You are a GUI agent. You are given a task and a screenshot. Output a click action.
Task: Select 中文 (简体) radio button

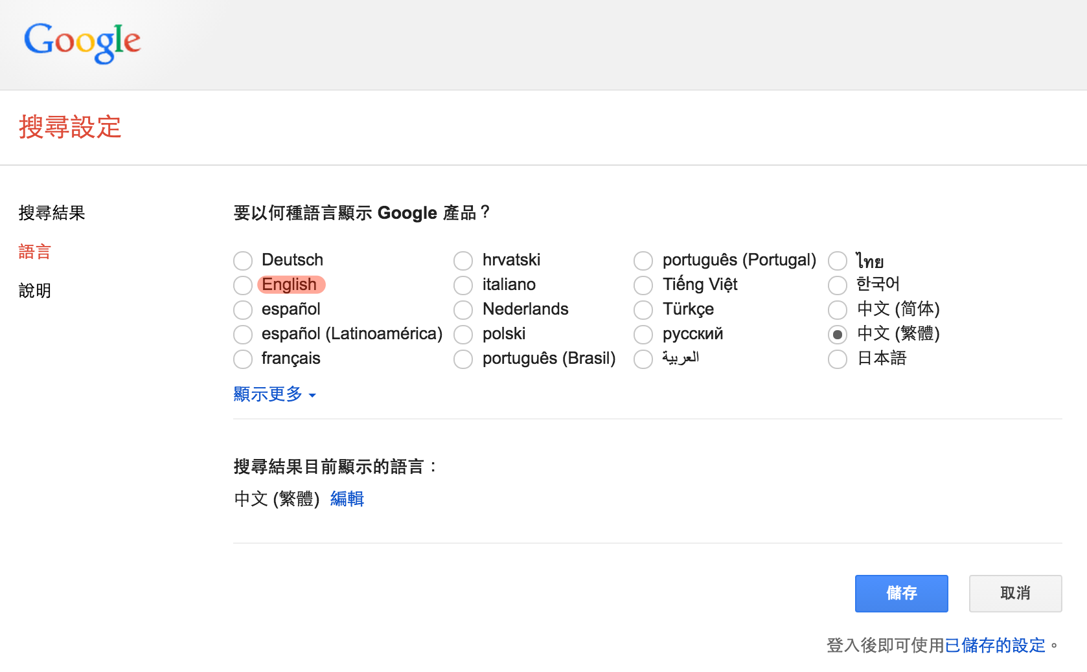point(838,310)
